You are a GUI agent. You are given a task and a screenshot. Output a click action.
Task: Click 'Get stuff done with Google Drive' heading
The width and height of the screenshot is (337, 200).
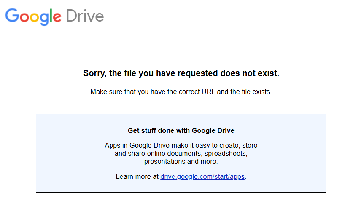[x=181, y=130]
